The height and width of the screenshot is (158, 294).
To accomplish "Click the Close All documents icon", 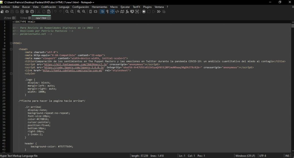I will [27, 12].
